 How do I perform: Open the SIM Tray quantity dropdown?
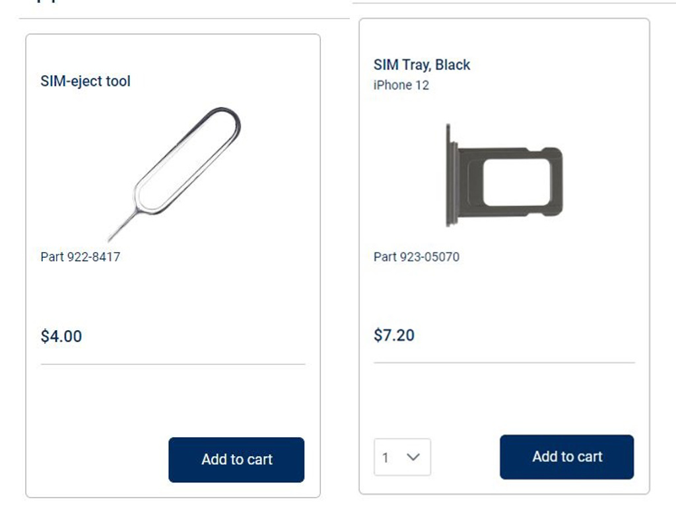pyautogui.click(x=402, y=457)
